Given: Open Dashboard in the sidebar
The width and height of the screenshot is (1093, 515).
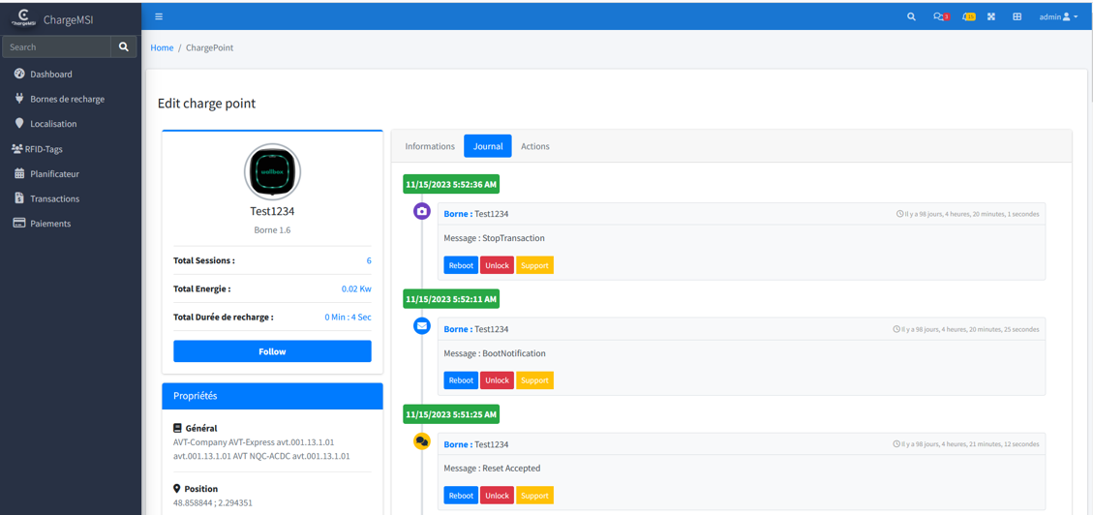Looking at the screenshot, I should pyautogui.click(x=50, y=74).
